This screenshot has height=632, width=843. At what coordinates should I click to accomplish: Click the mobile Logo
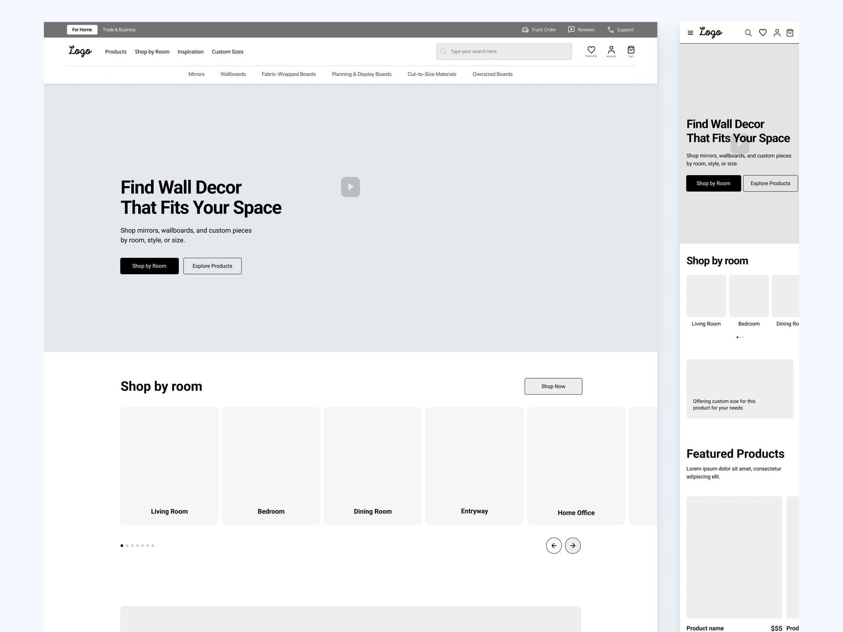click(710, 32)
